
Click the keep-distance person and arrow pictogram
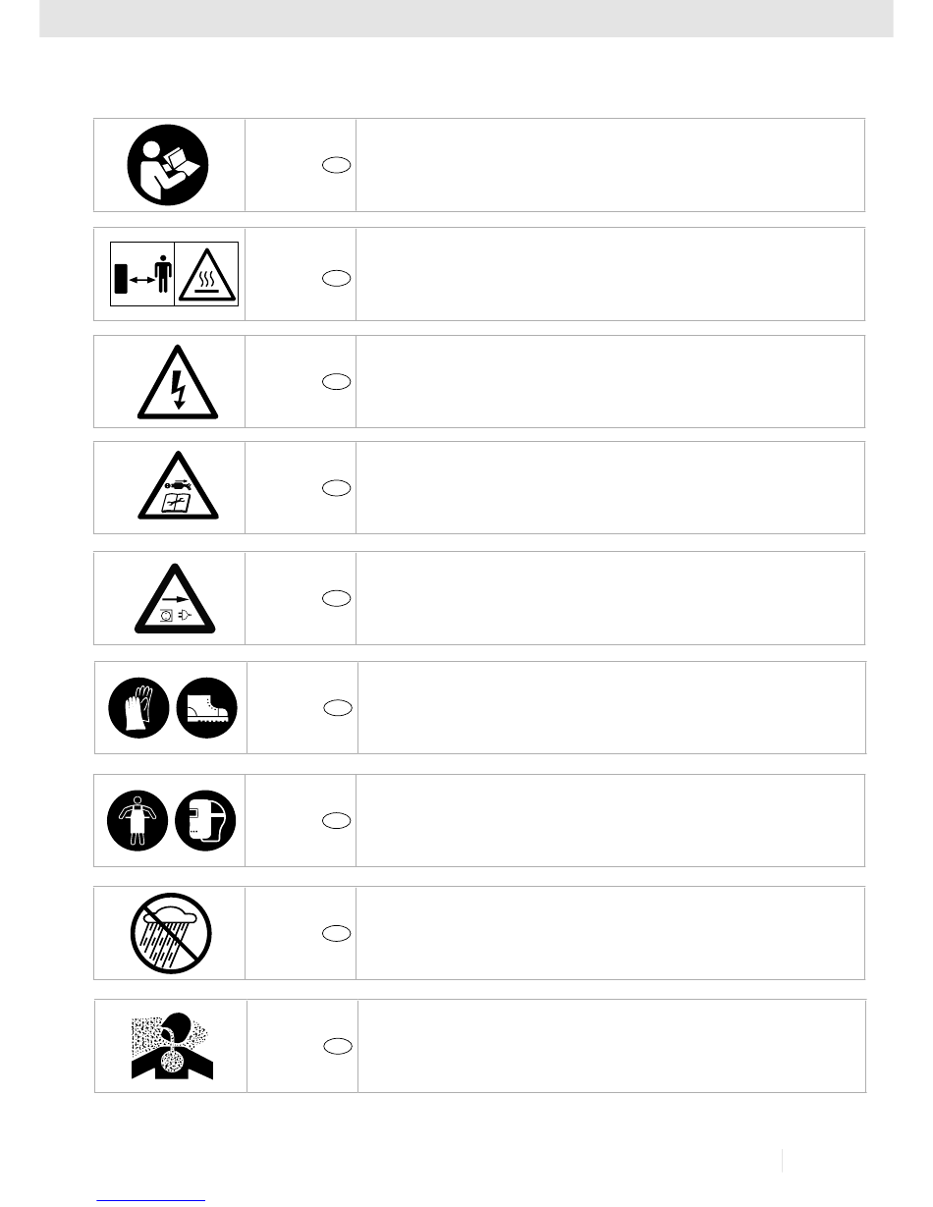point(141,273)
